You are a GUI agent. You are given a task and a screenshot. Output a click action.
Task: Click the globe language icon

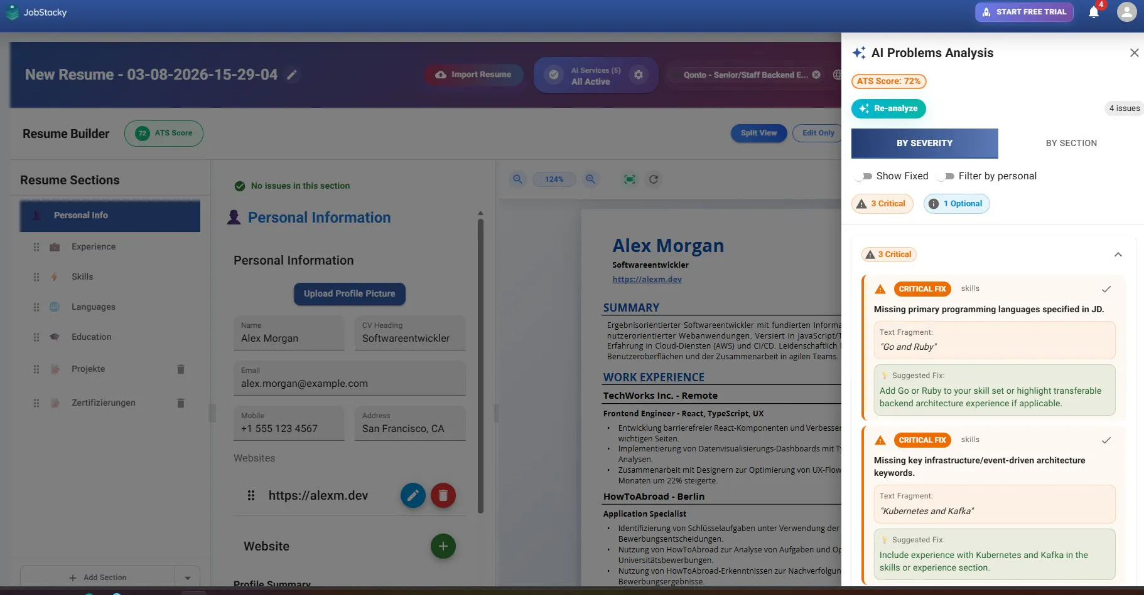click(837, 75)
